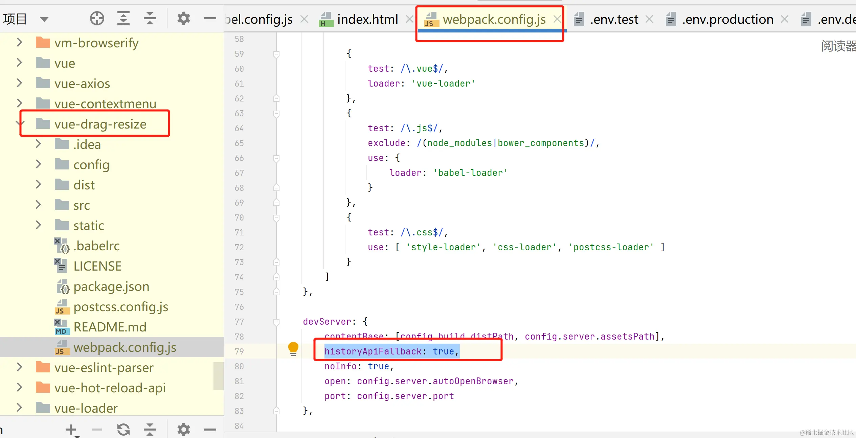Click the refresh icon in bottom toolbar
The height and width of the screenshot is (438, 856).
tap(123, 430)
